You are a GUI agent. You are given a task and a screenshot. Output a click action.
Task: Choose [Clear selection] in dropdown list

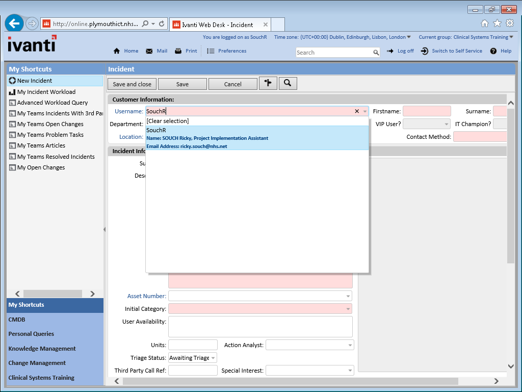[x=257, y=121]
